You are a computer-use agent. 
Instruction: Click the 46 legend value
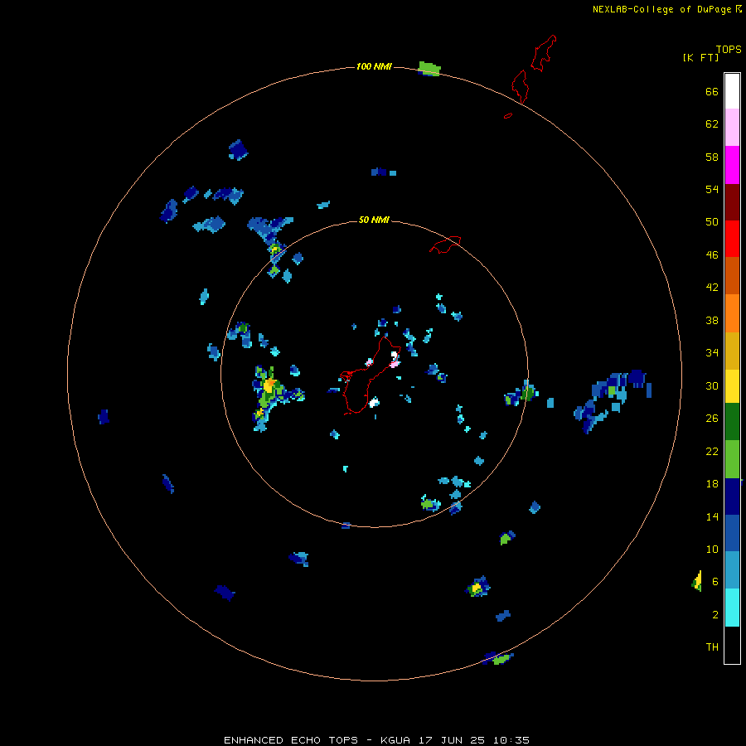[712, 255]
